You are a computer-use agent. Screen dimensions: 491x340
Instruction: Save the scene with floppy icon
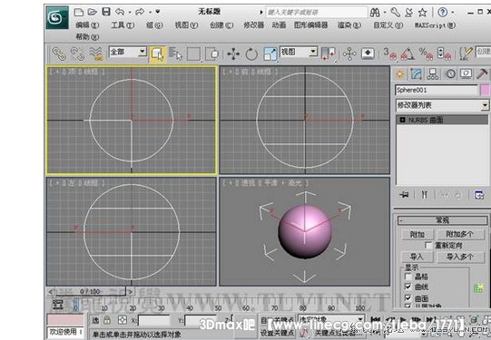pos(106,12)
